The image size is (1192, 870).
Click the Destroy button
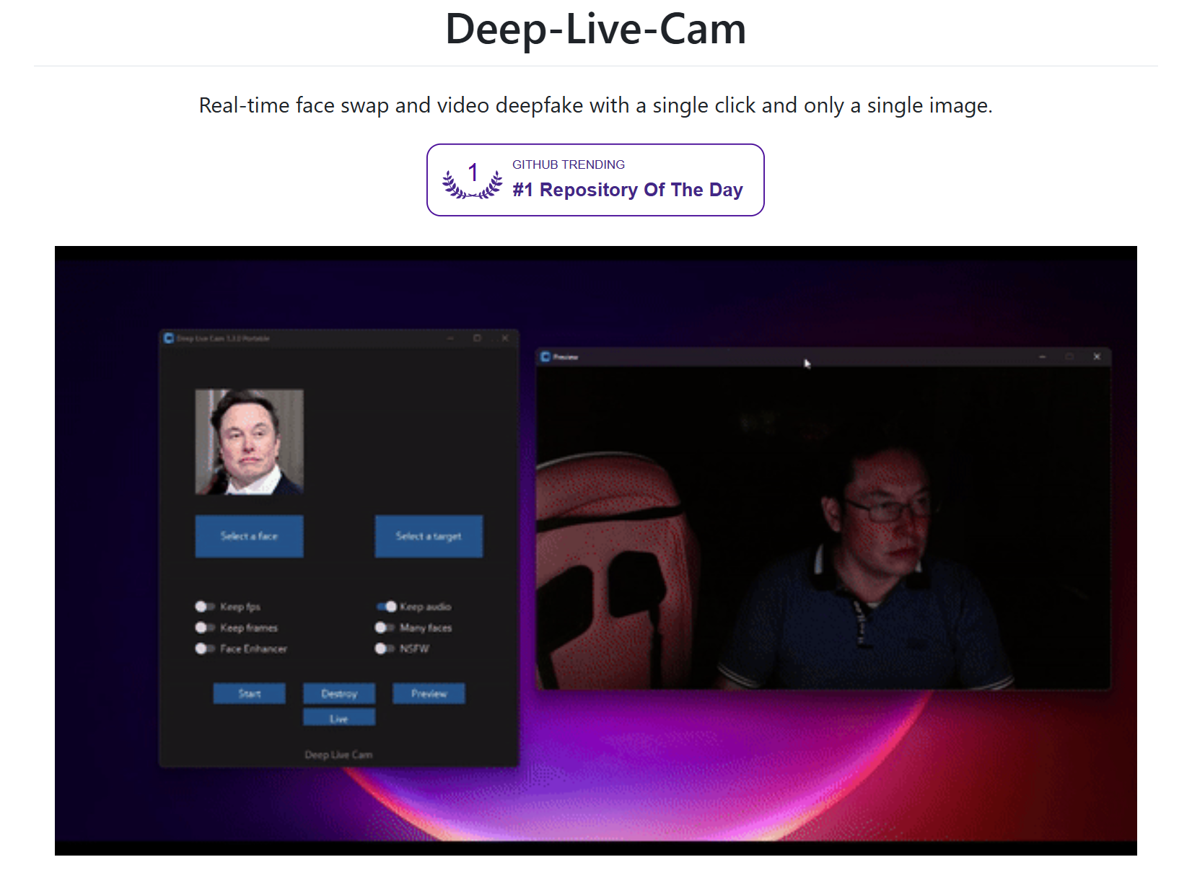(x=338, y=693)
